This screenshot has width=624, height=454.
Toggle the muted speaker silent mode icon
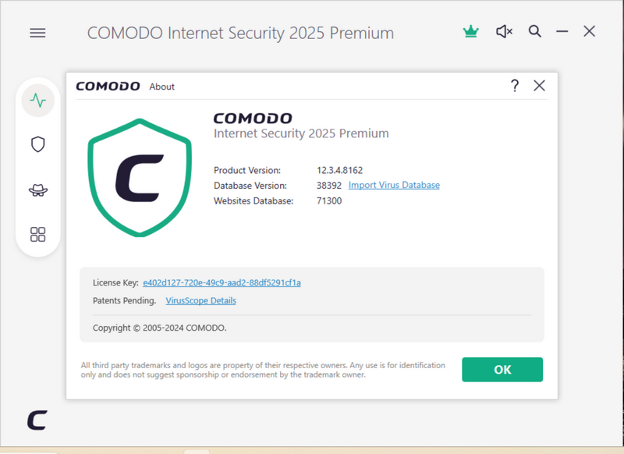click(504, 32)
